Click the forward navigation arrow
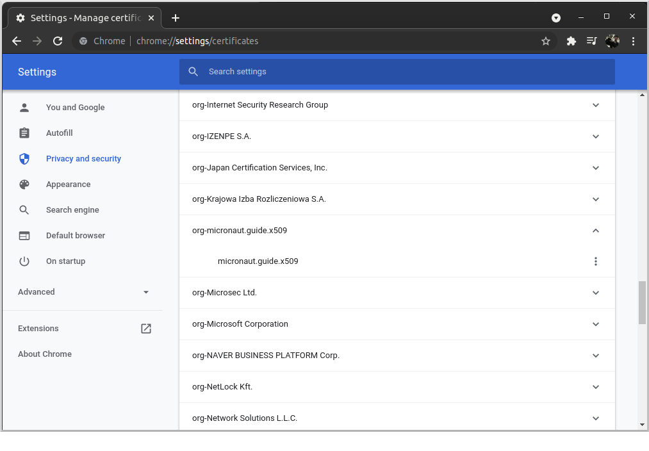 coord(37,41)
